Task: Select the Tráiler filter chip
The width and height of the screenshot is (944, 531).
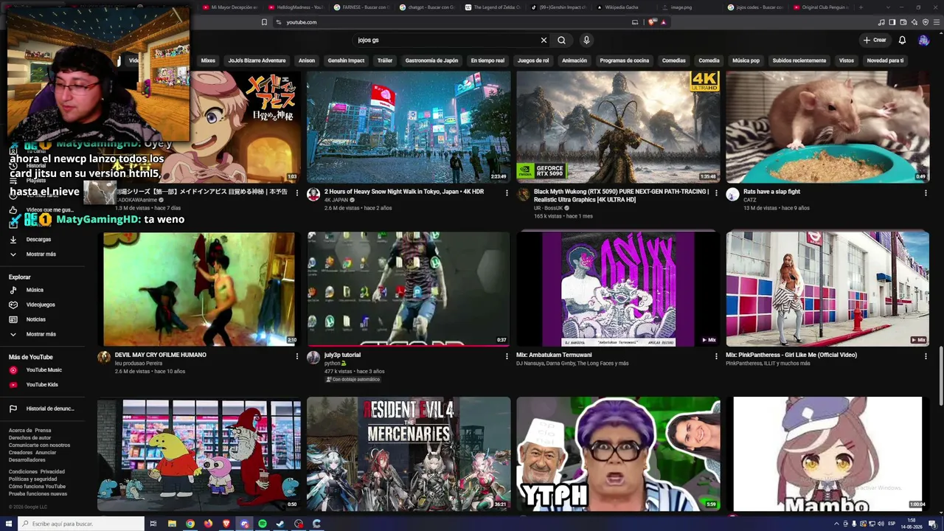Action: pyautogui.click(x=384, y=60)
